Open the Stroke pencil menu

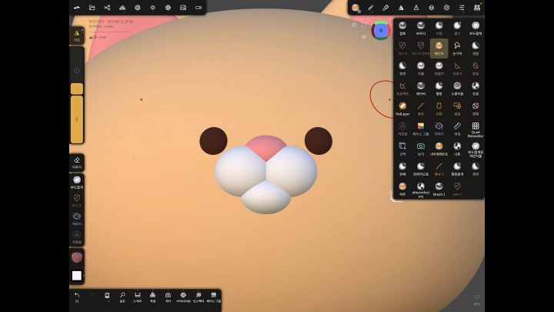(370, 8)
